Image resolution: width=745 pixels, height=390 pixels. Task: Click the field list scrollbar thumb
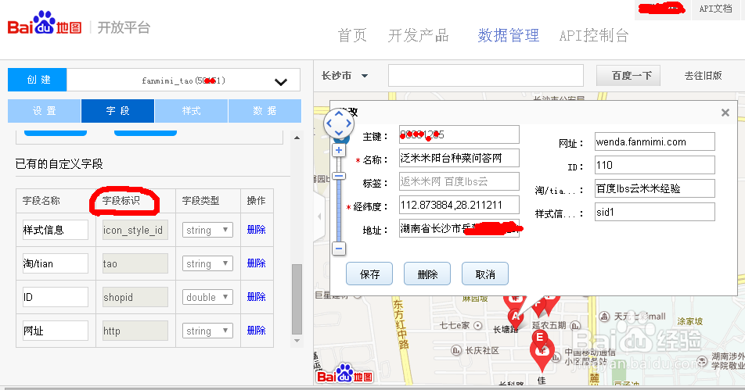[x=297, y=299]
